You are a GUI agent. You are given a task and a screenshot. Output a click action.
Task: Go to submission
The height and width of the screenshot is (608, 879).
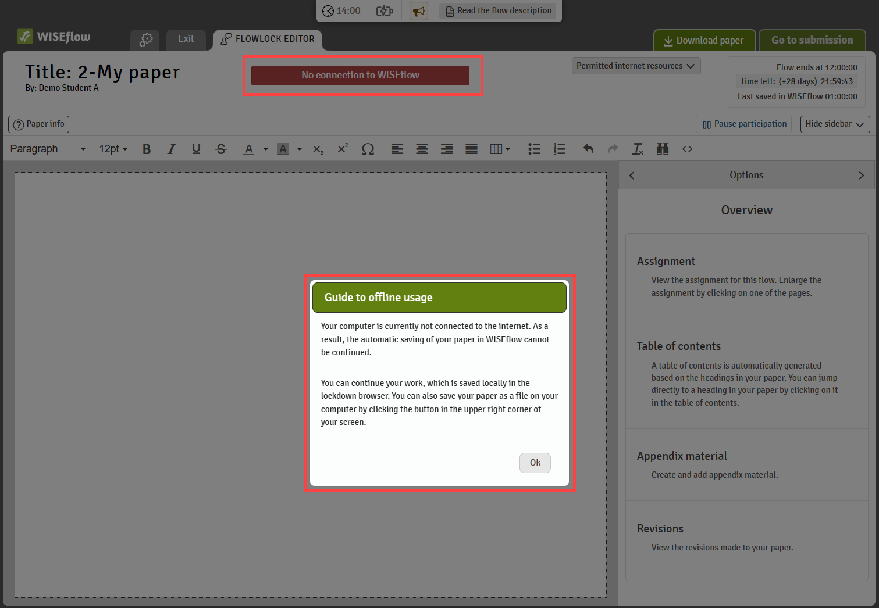[812, 40]
